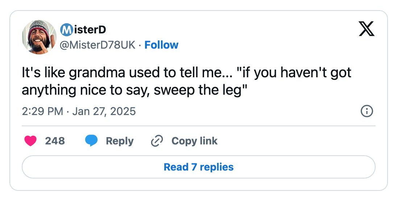This screenshot has height=201, width=397.
Task: Click the X logo icon
Action: point(367,29)
